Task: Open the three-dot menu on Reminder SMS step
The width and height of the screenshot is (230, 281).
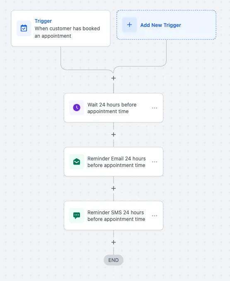Action: coord(155,216)
